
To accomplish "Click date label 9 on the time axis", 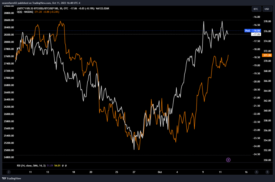I will (203, 172).
